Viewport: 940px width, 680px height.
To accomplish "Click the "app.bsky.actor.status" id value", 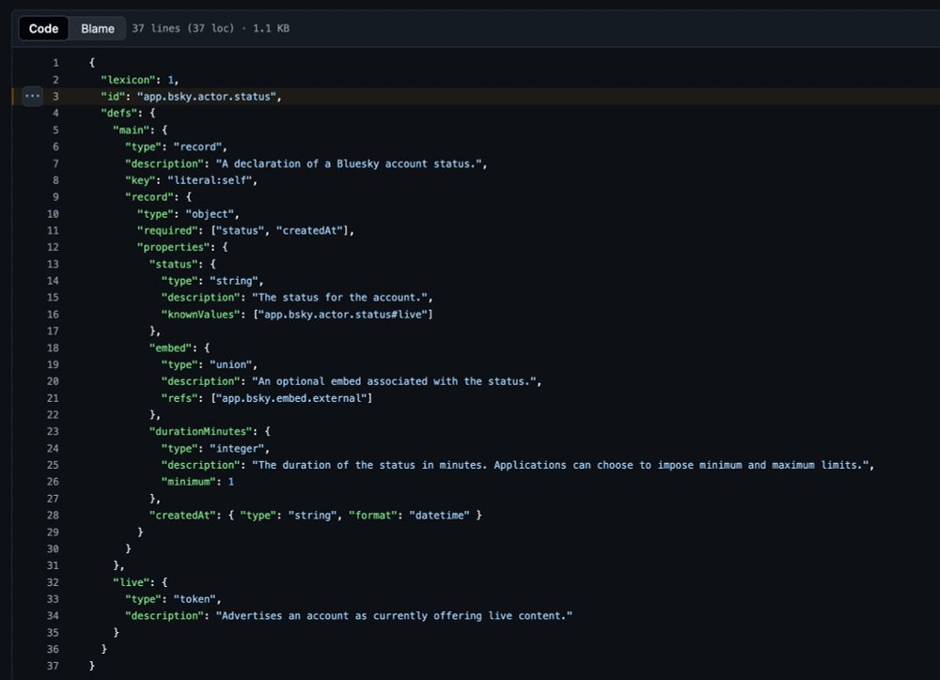I will coord(206,97).
